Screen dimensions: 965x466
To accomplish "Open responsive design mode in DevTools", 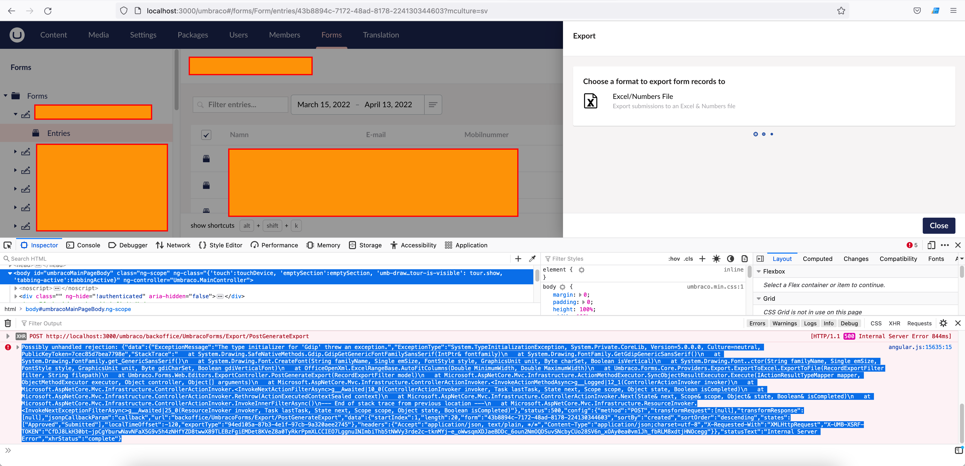I will 931,245.
